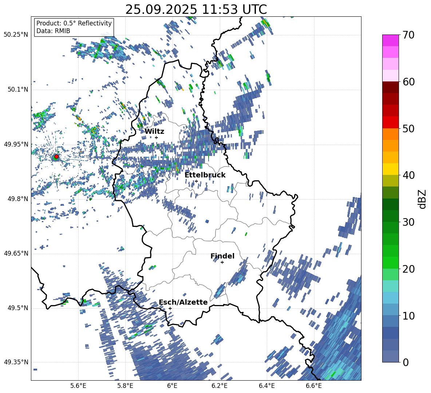Screen dimensions: 431x393
Task: Click the 49.35°N latitude label
Action: point(16,362)
